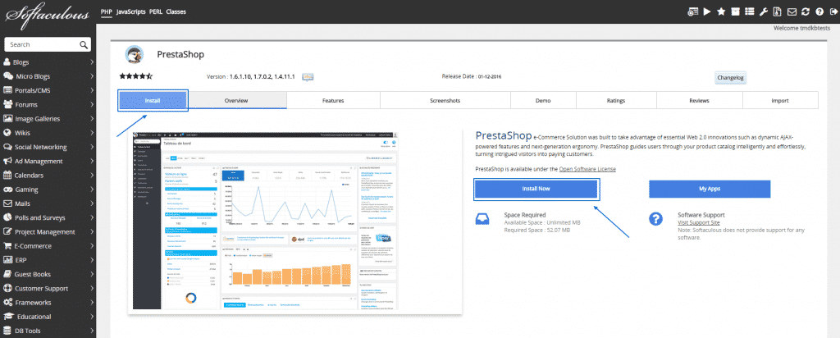The image size is (840, 338).
Task: Open the Ratings tab
Action: coord(616,100)
